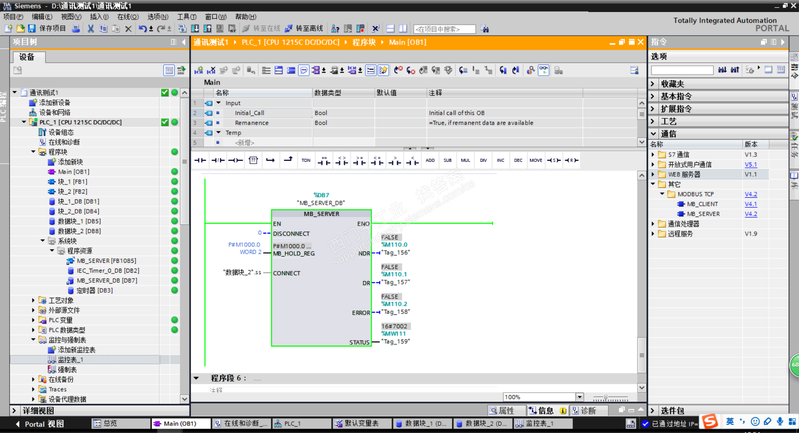Save the project with 保存项目
The image size is (799, 433).
47,28
